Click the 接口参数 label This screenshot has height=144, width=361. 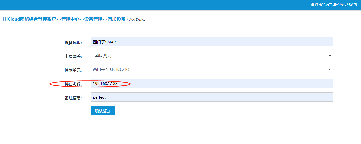click(73, 84)
